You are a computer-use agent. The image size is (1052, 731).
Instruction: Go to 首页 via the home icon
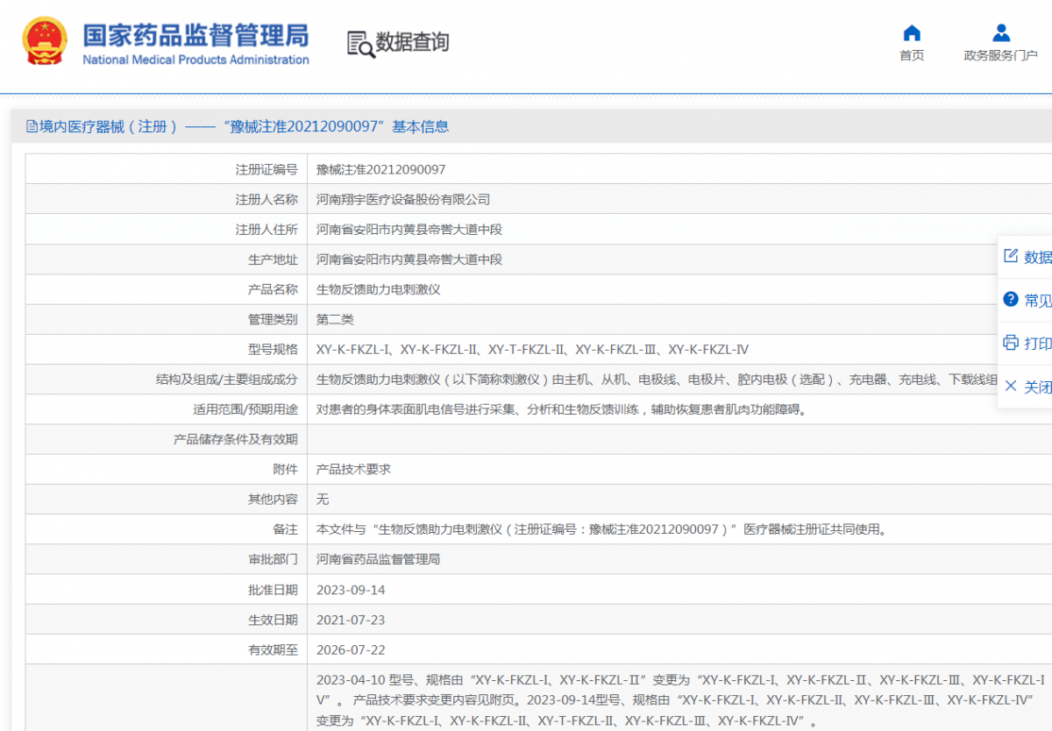pyautogui.click(x=912, y=33)
